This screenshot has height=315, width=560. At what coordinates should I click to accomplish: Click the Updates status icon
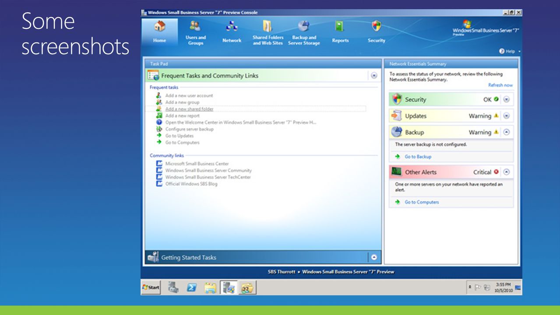pyautogui.click(x=397, y=115)
